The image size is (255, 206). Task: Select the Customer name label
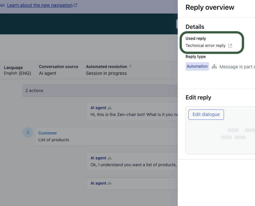tap(48, 133)
